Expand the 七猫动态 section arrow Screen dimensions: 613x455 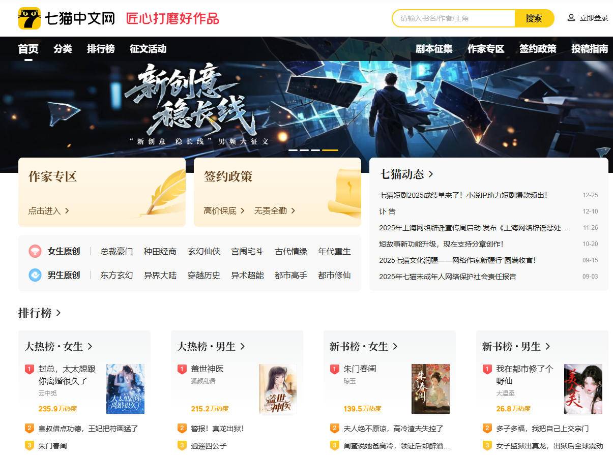click(431, 173)
